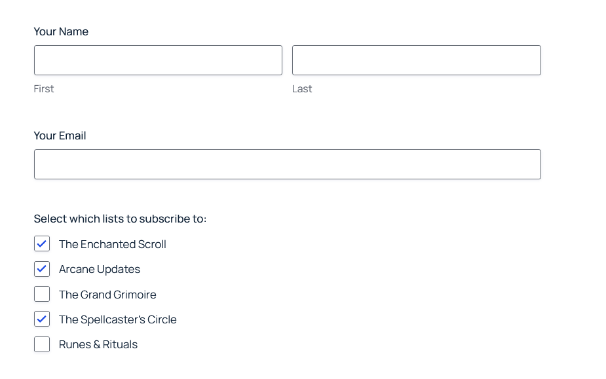Disable The Spellcaster's Circle subscription box

click(x=42, y=319)
